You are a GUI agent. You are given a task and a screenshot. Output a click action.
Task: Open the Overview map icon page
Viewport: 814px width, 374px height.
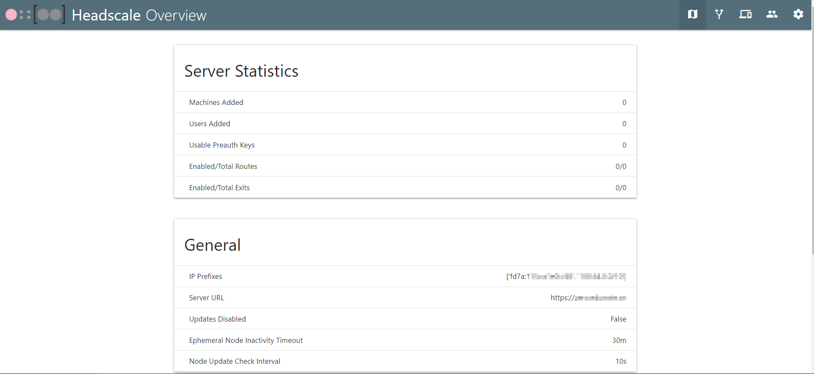692,14
